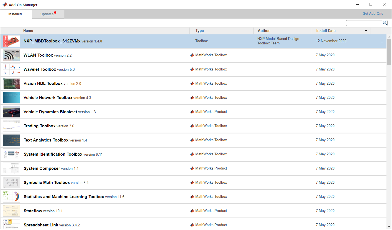
Task: Open the Install Date sort dropdown
Action: click(x=366, y=31)
